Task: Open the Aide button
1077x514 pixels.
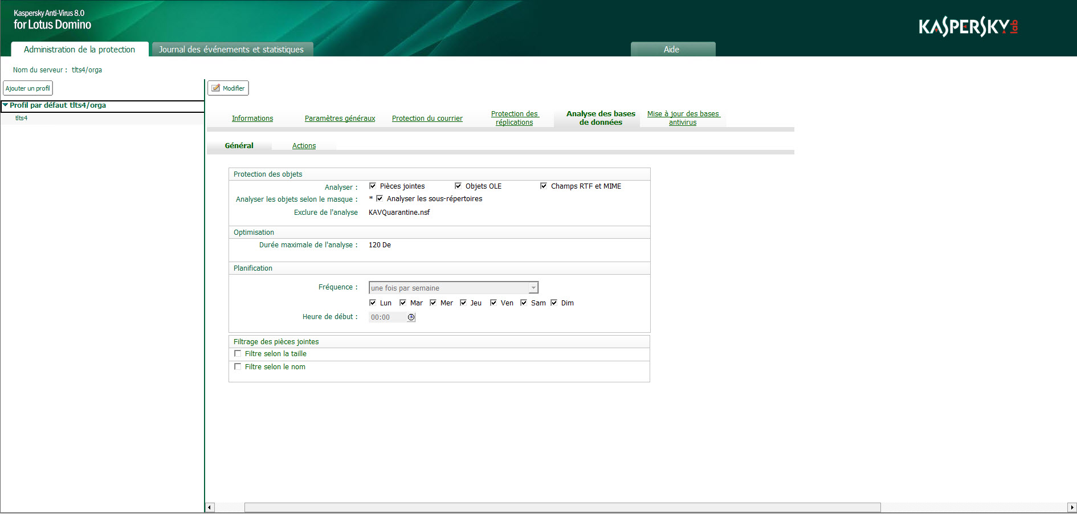Action: click(672, 49)
